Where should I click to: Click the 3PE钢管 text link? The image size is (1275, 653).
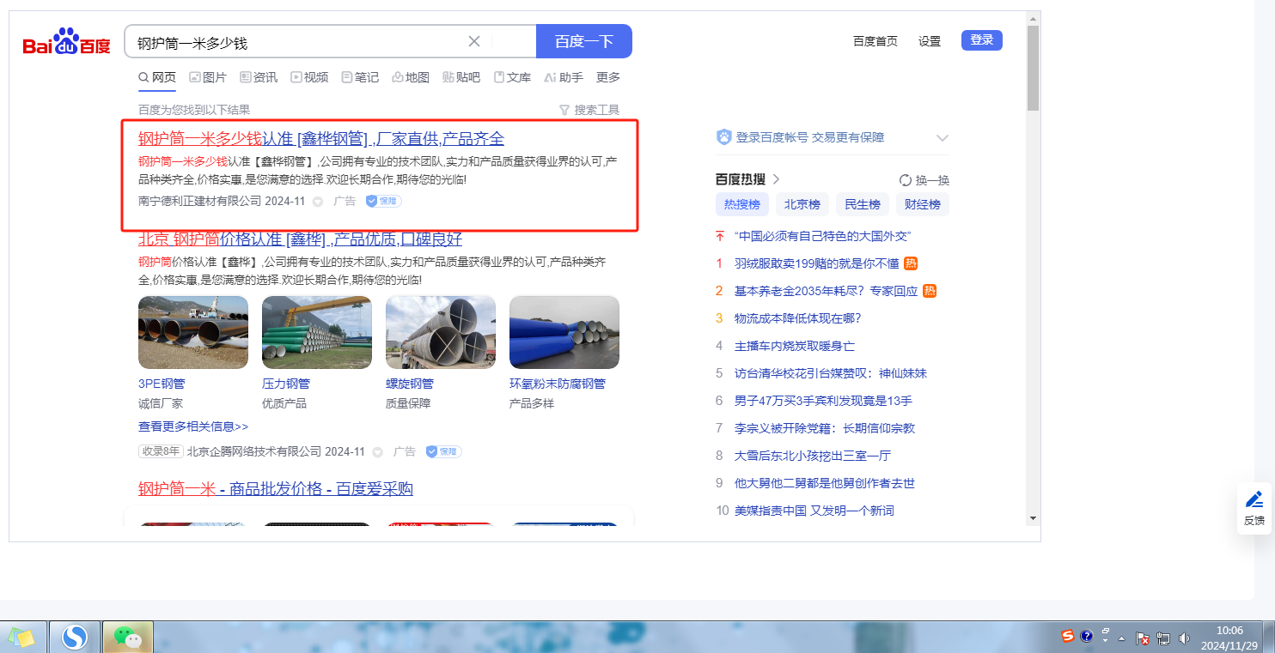point(162,384)
